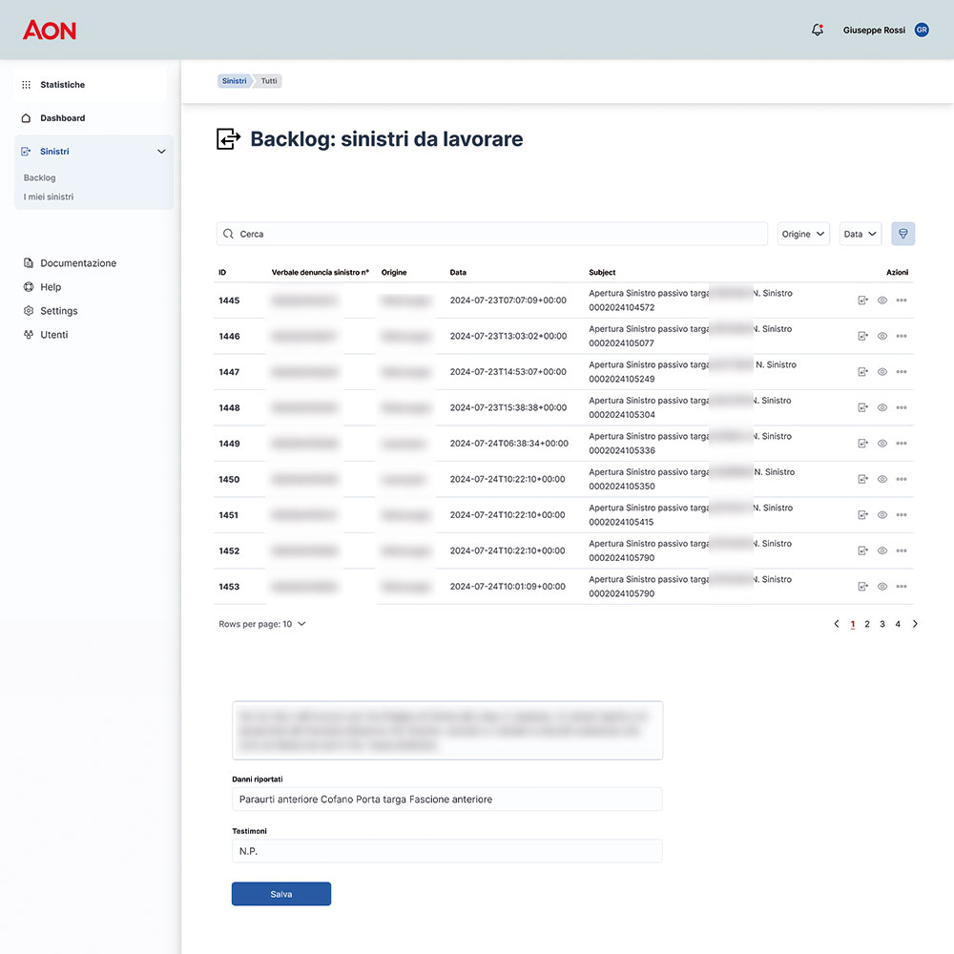Toggle the eye view icon for row 1449
Viewport: 954px width, 954px height.
(882, 444)
